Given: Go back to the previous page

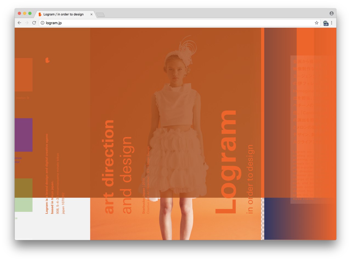Looking at the screenshot, I should pyautogui.click(x=19, y=23).
